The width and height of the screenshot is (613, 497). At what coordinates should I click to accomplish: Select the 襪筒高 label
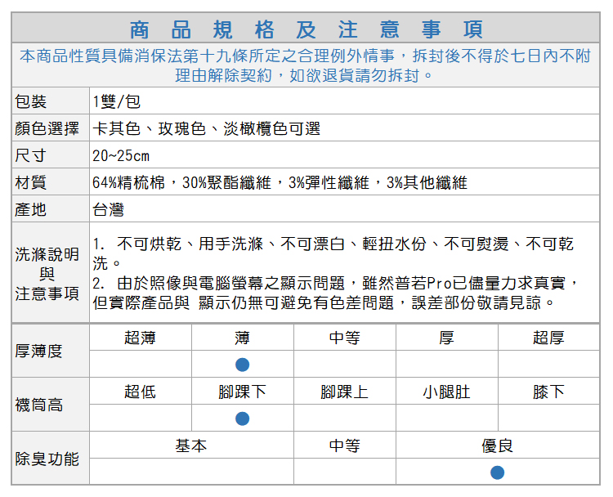pyautogui.click(x=38, y=405)
